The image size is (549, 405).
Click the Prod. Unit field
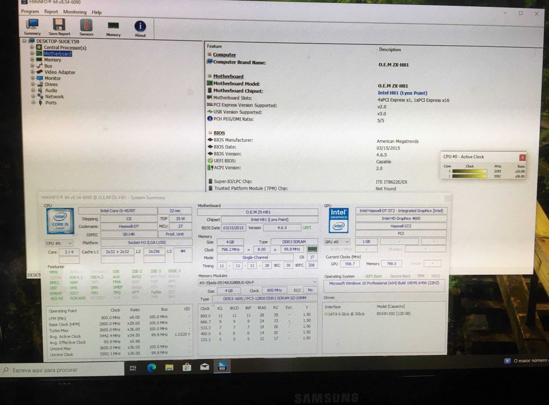point(174,234)
